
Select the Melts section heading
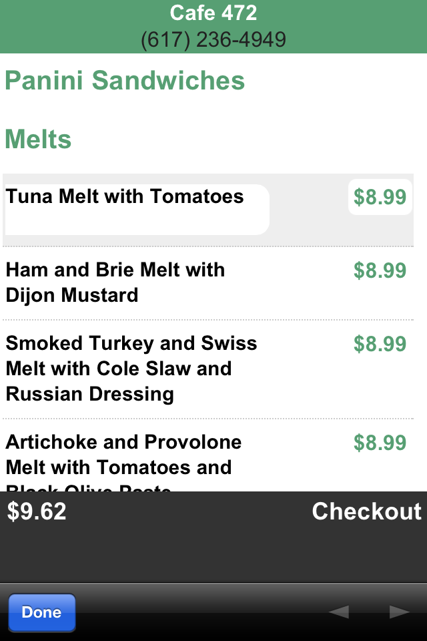38,139
